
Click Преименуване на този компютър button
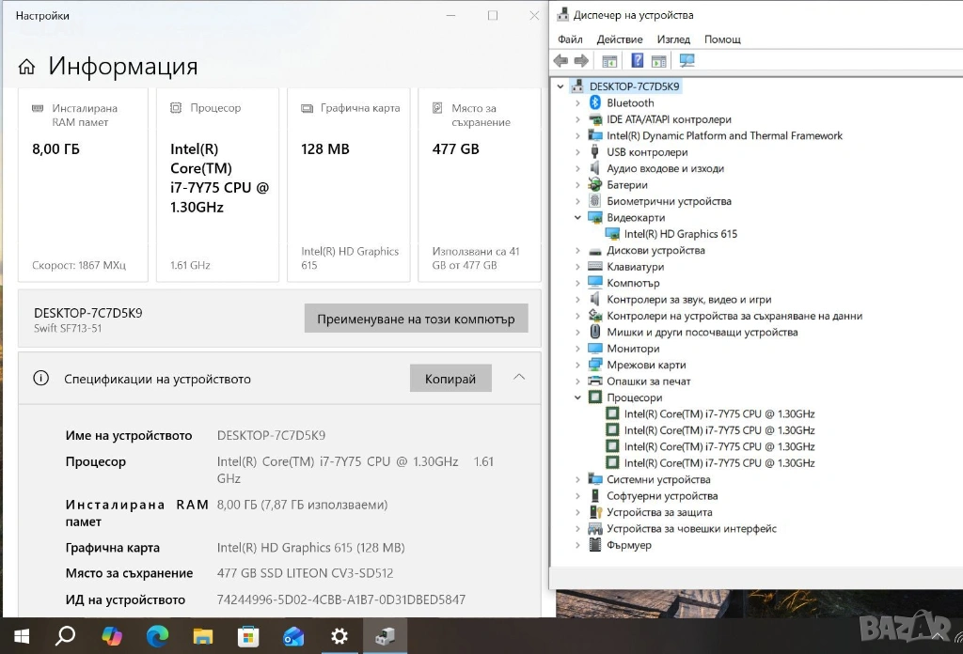coord(416,319)
